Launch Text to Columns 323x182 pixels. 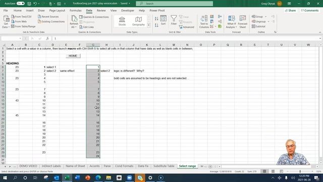[x=204, y=22]
